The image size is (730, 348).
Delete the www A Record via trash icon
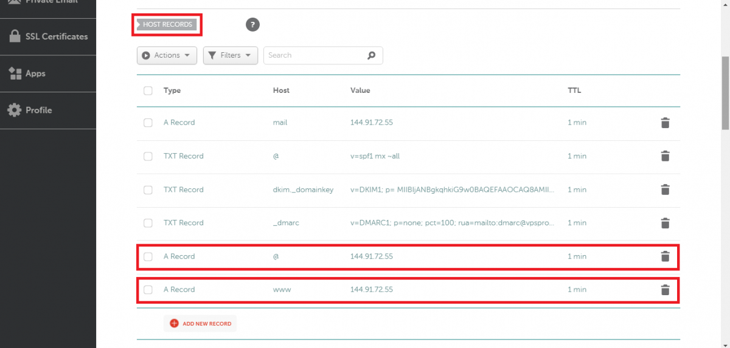coord(665,290)
